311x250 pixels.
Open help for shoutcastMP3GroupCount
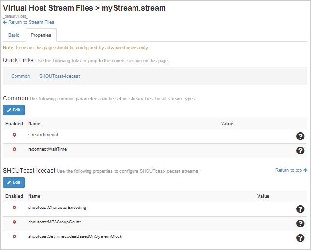point(300,223)
